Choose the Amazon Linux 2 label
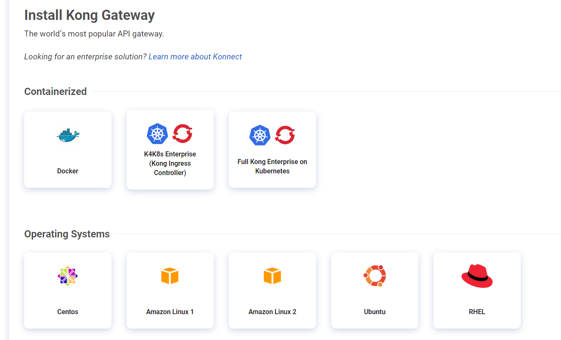The height and width of the screenshot is (340, 561). 272,312
